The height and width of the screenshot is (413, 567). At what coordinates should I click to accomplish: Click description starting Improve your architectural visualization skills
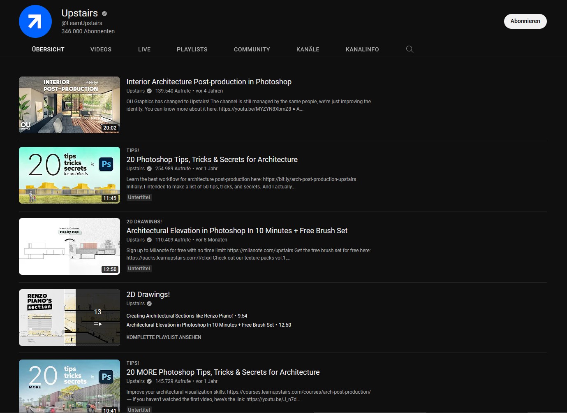tap(248, 396)
